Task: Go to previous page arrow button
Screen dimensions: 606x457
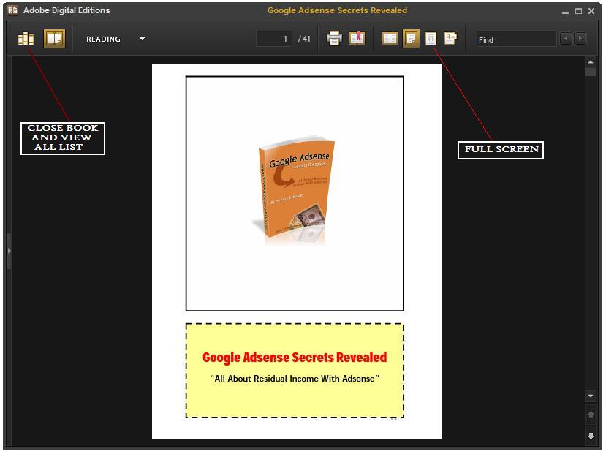Action: pyautogui.click(x=591, y=415)
